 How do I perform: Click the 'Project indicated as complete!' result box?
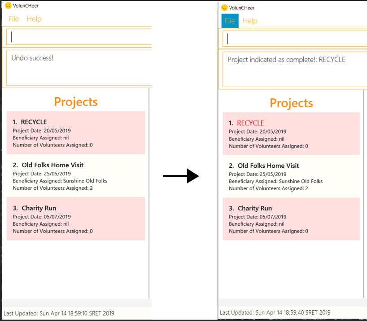[x=295, y=69]
